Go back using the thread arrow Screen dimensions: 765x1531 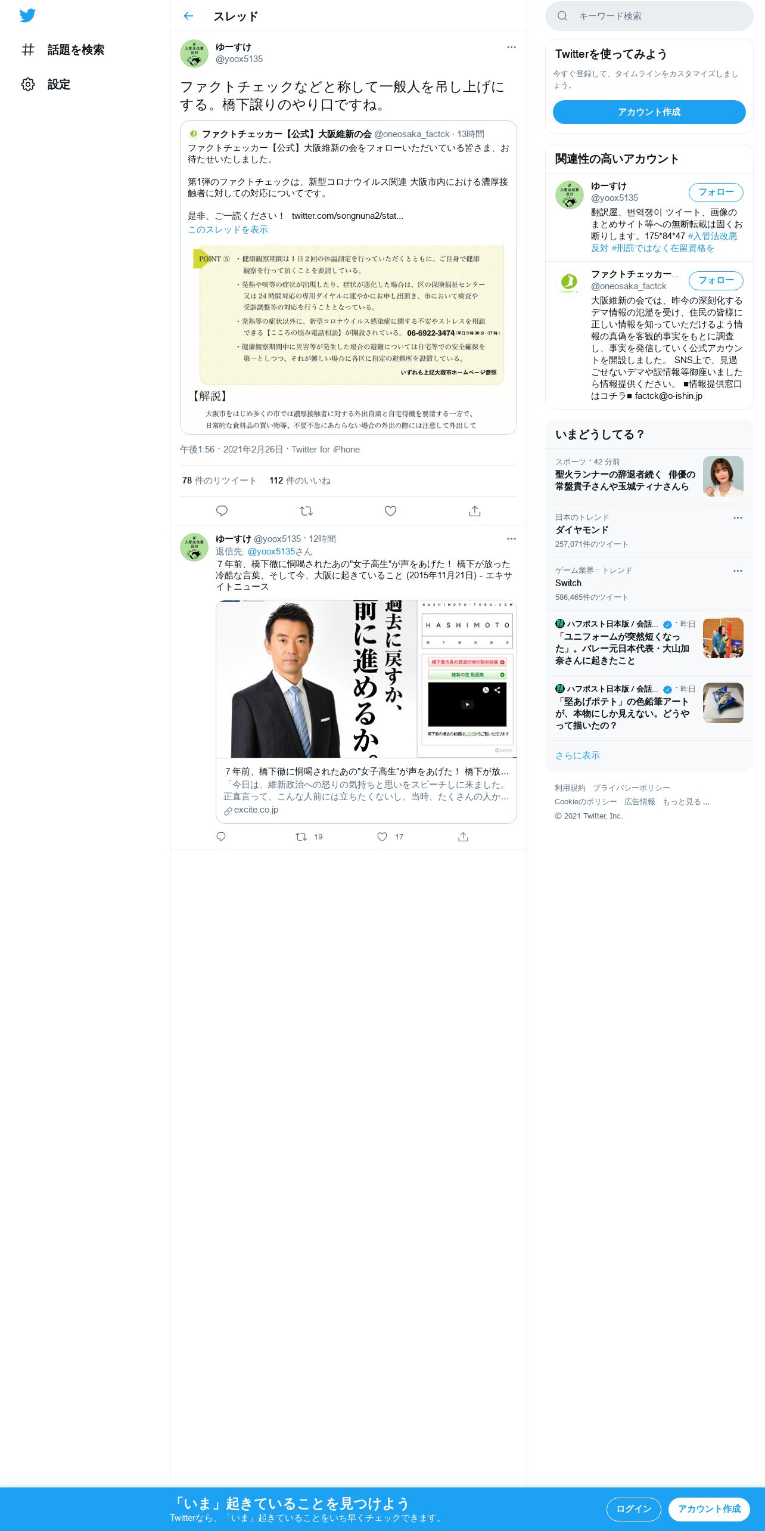click(x=188, y=16)
